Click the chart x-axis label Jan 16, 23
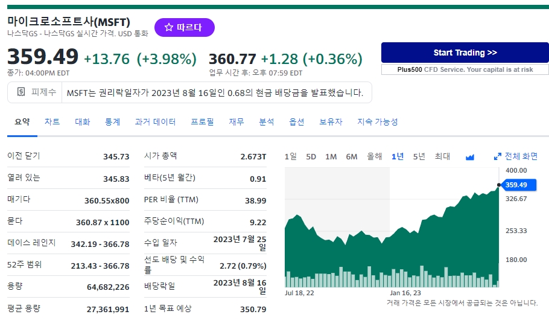Screen dimensions: 549x323 coord(405,293)
